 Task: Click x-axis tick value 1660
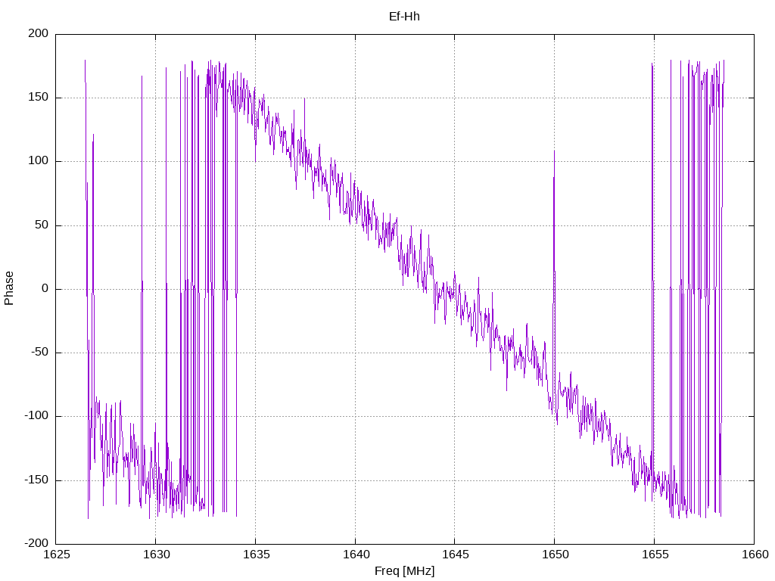pyautogui.click(x=755, y=555)
